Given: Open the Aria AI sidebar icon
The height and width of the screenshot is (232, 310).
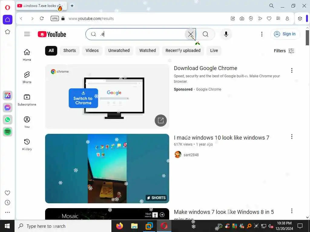Looking at the screenshot, I should point(8,95).
